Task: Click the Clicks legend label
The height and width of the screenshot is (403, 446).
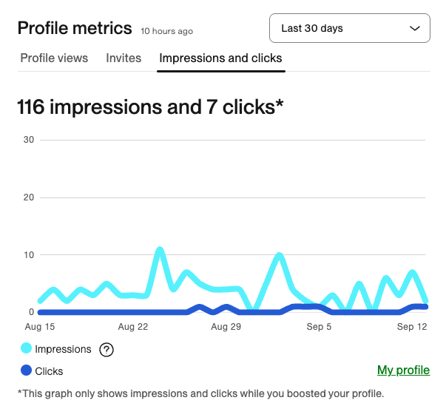Action: click(49, 371)
